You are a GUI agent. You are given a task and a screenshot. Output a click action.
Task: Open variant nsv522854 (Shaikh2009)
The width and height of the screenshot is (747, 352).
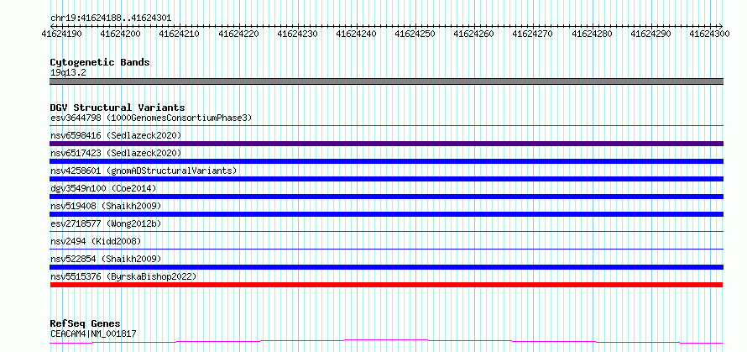coord(106,259)
